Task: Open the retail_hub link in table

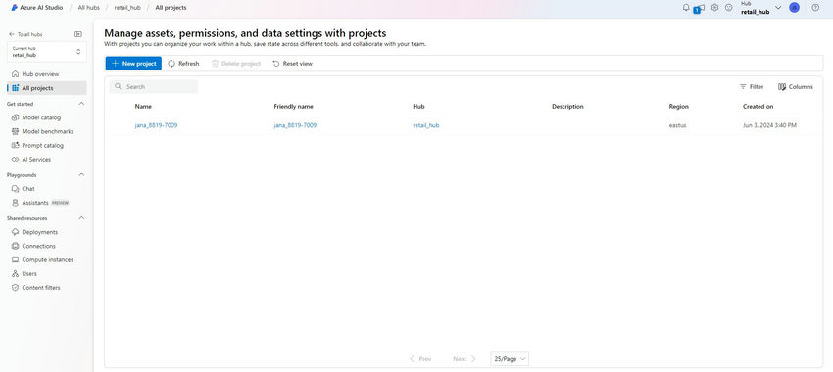Action: 426,125
